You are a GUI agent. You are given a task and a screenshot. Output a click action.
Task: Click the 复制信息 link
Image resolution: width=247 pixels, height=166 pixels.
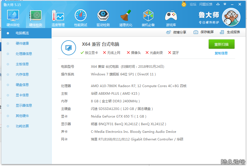(221, 53)
